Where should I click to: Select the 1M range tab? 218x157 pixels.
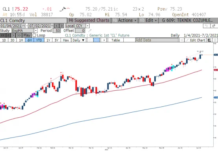tap(21, 40)
